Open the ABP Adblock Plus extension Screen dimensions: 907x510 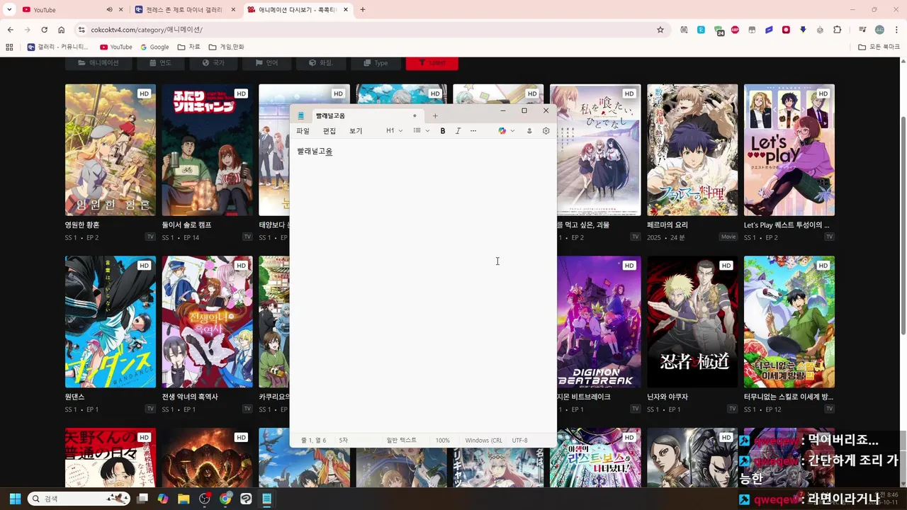(x=735, y=30)
